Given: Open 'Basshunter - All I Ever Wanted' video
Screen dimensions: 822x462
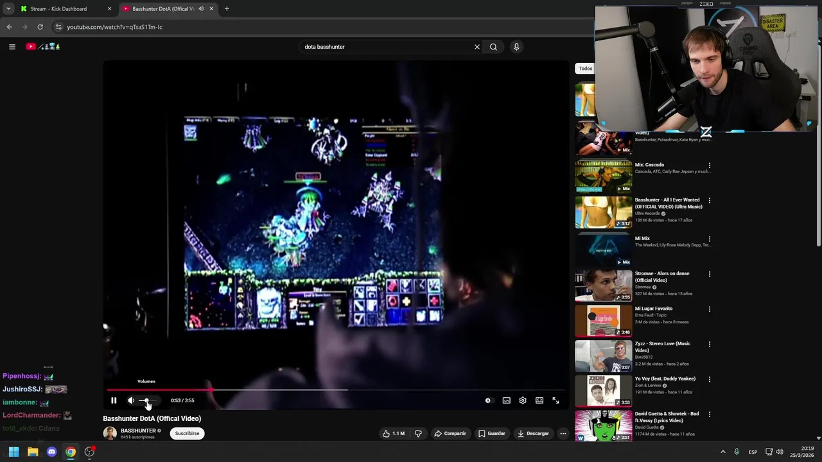Looking at the screenshot, I should (x=669, y=203).
